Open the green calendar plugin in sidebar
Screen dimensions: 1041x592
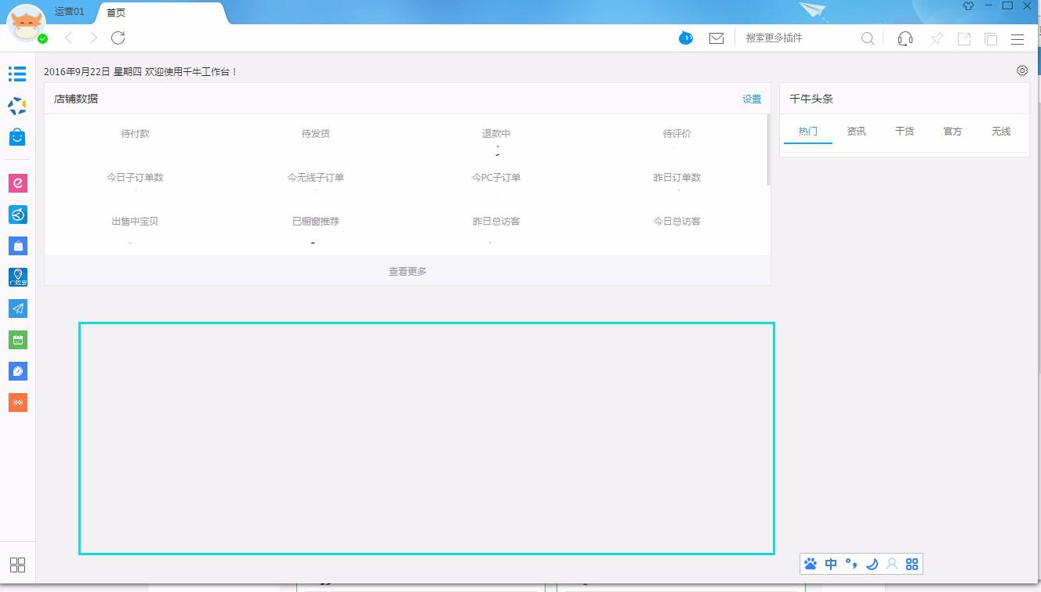click(17, 339)
